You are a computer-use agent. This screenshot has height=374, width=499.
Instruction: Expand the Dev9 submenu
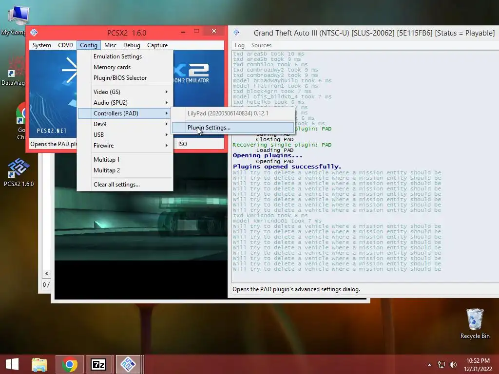125,124
